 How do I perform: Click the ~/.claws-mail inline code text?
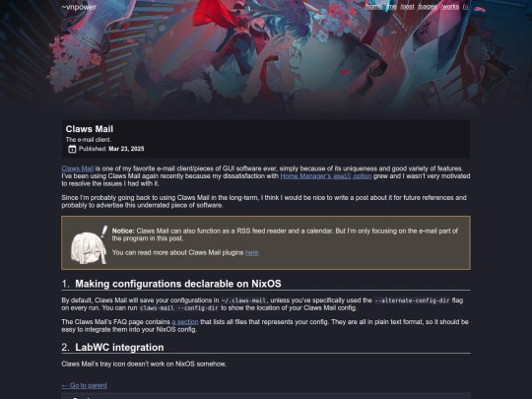pyautogui.click(x=243, y=300)
